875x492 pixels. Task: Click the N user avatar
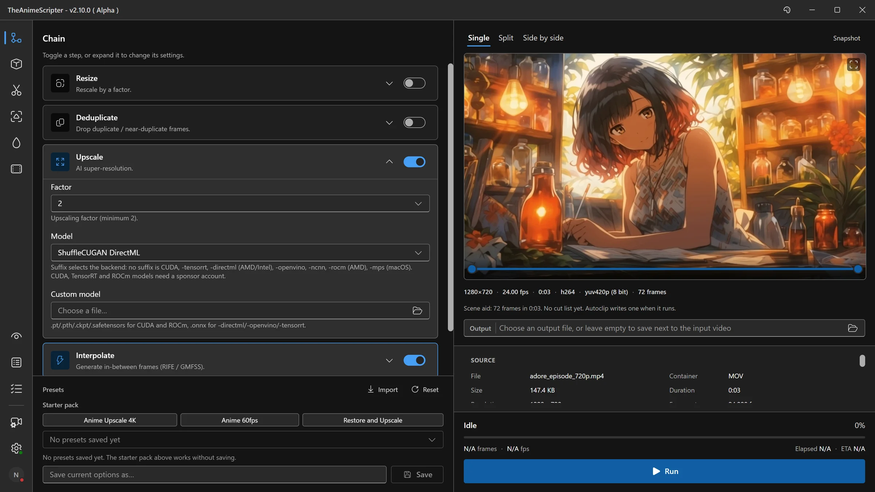point(16,475)
